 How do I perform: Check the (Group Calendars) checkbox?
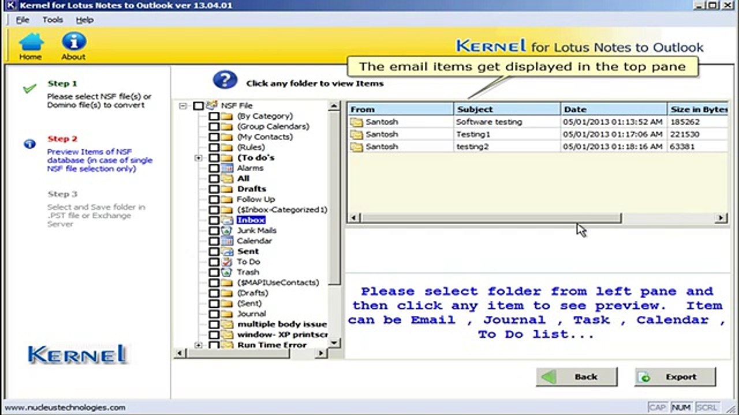(214, 126)
